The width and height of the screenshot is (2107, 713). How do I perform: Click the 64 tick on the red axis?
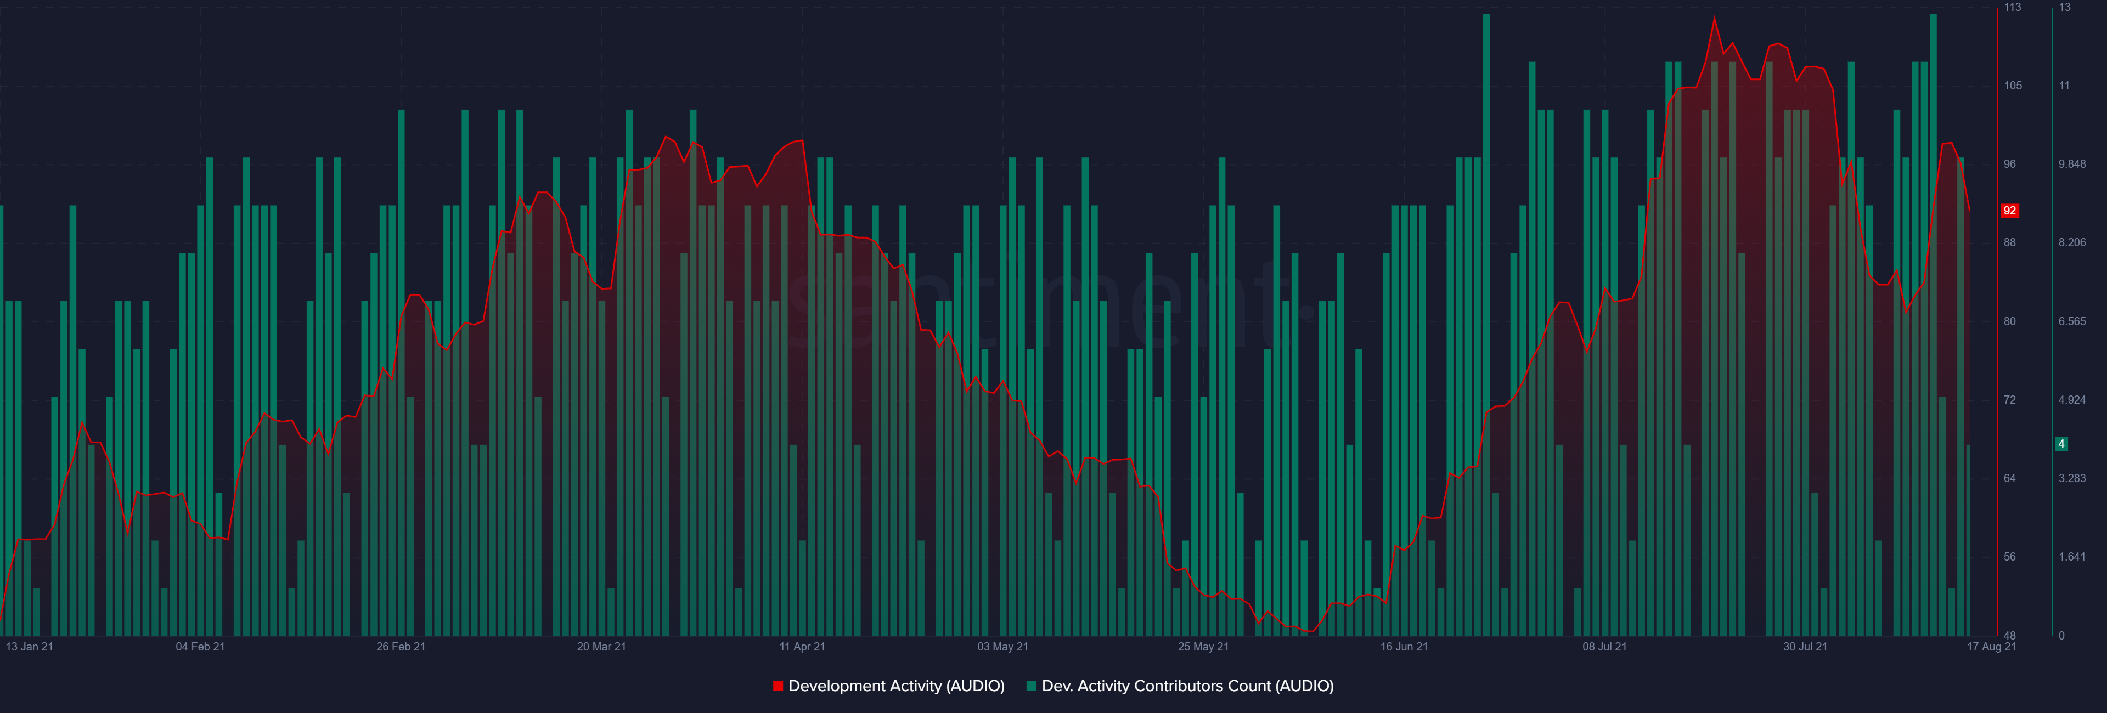(2010, 478)
